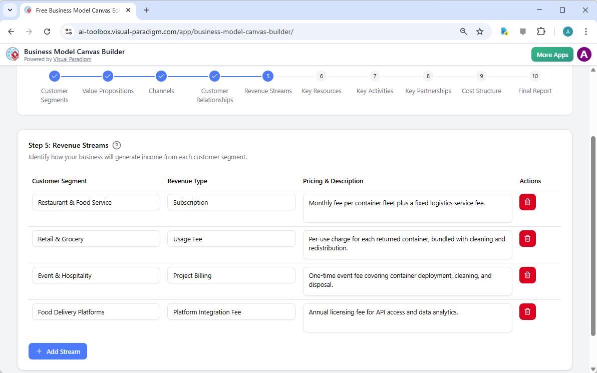The image size is (597, 373).
Task: Click the Business Model Canvas Builder logo
Action: [x=13, y=54]
